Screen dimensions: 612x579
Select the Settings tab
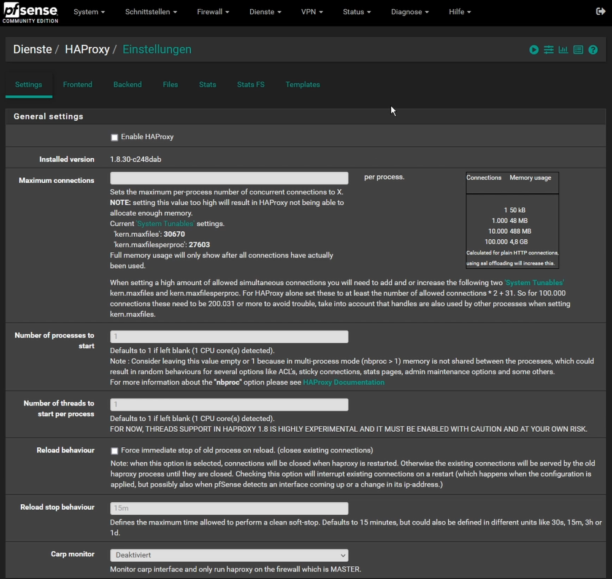pyautogui.click(x=28, y=84)
